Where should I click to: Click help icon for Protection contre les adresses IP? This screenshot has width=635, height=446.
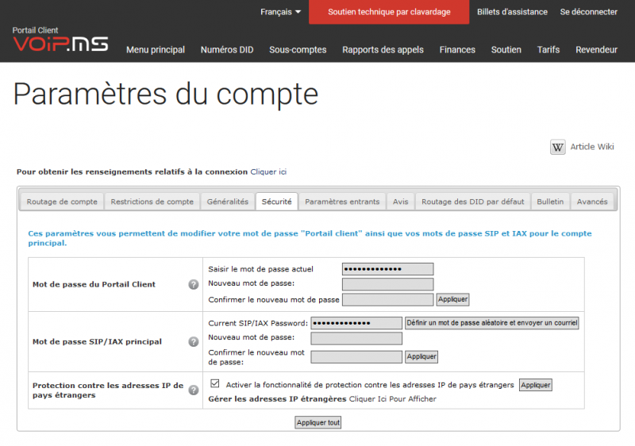pos(194,390)
